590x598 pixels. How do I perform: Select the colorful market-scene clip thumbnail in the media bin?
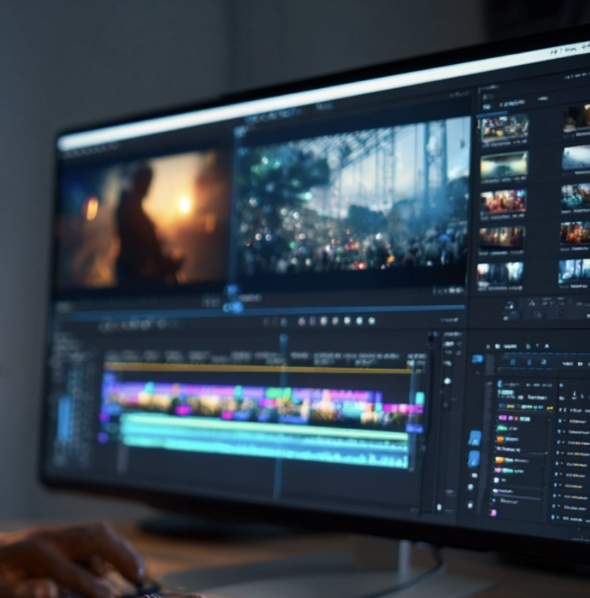coord(504,129)
